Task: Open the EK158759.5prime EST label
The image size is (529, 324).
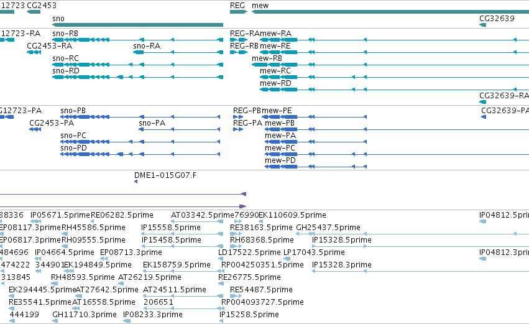Action: pyautogui.click(x=177, y=266)
